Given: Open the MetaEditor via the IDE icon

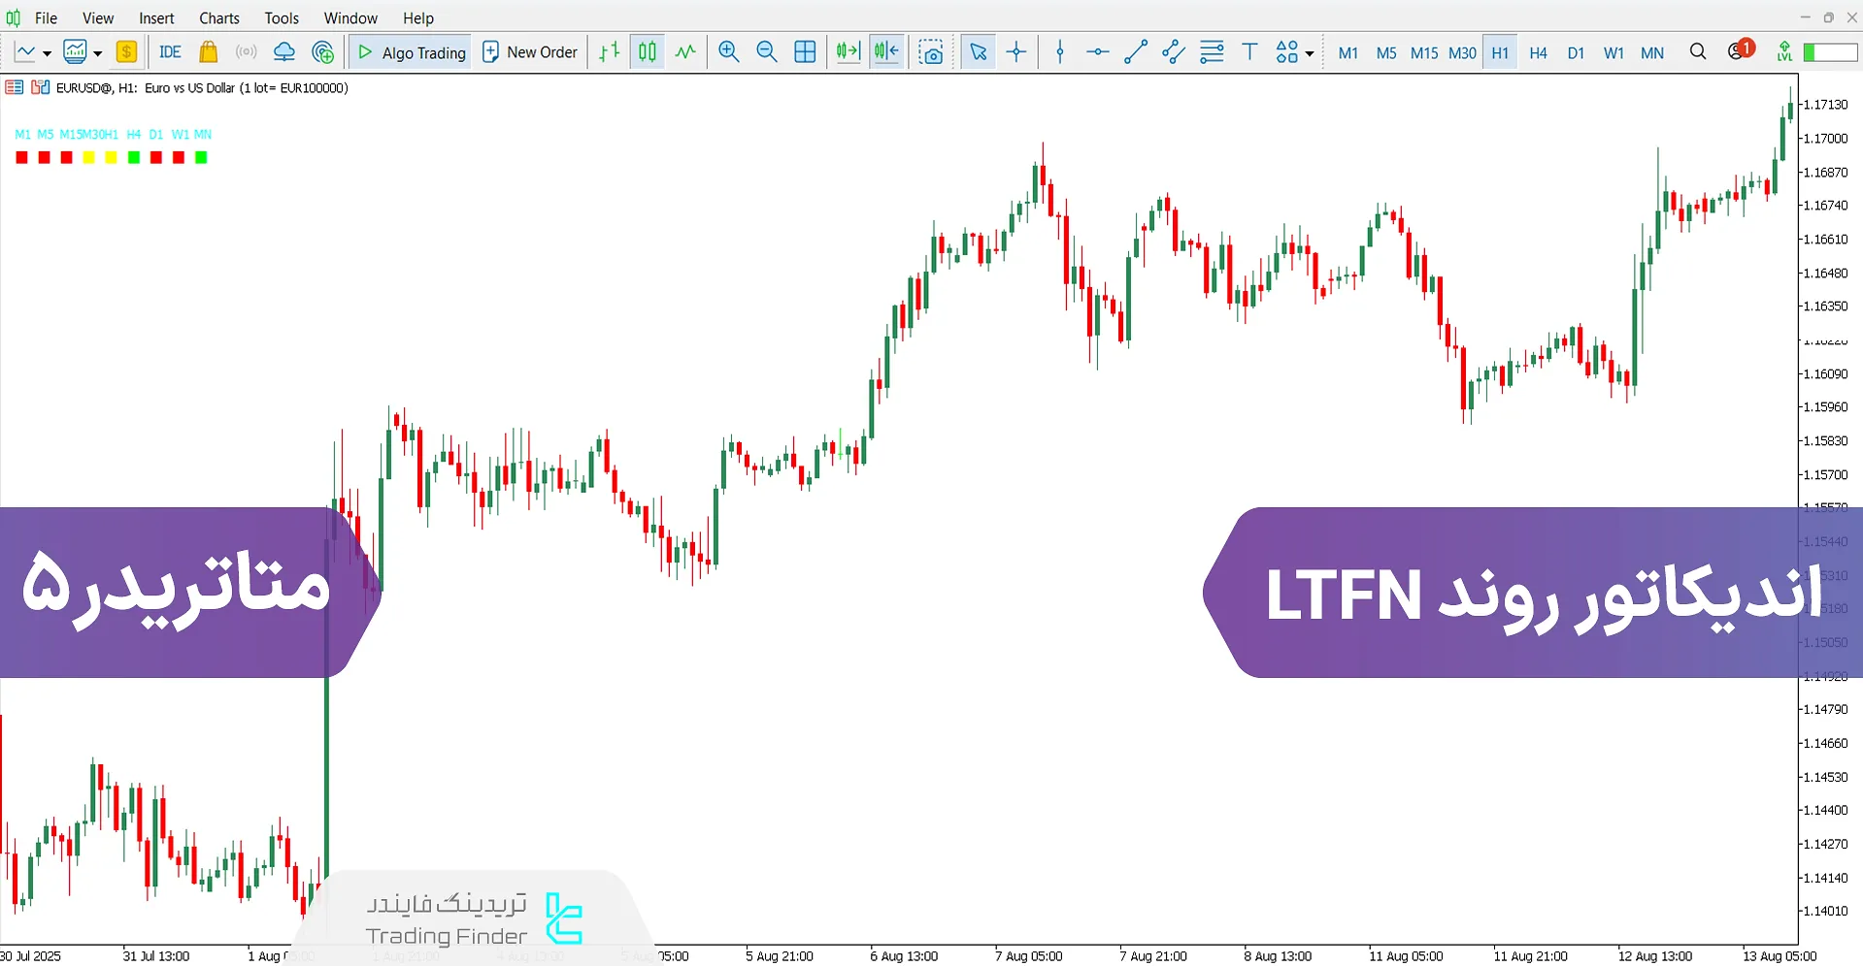Looking at the screenshot, I should 170,51.
